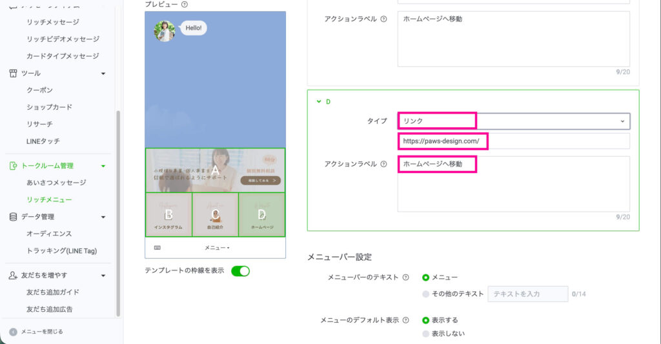This screenshot has height=344, width=661.
Task: Click the keyboard icon in preview menu bar
Action: (x=158, y=247)
